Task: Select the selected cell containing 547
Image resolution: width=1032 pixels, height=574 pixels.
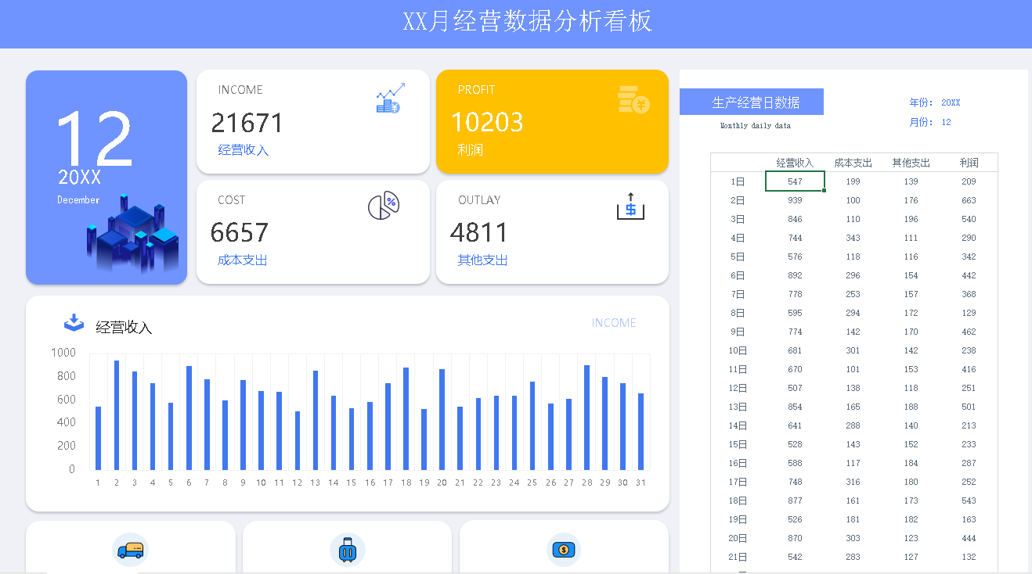Action: (x=795, y=181)
